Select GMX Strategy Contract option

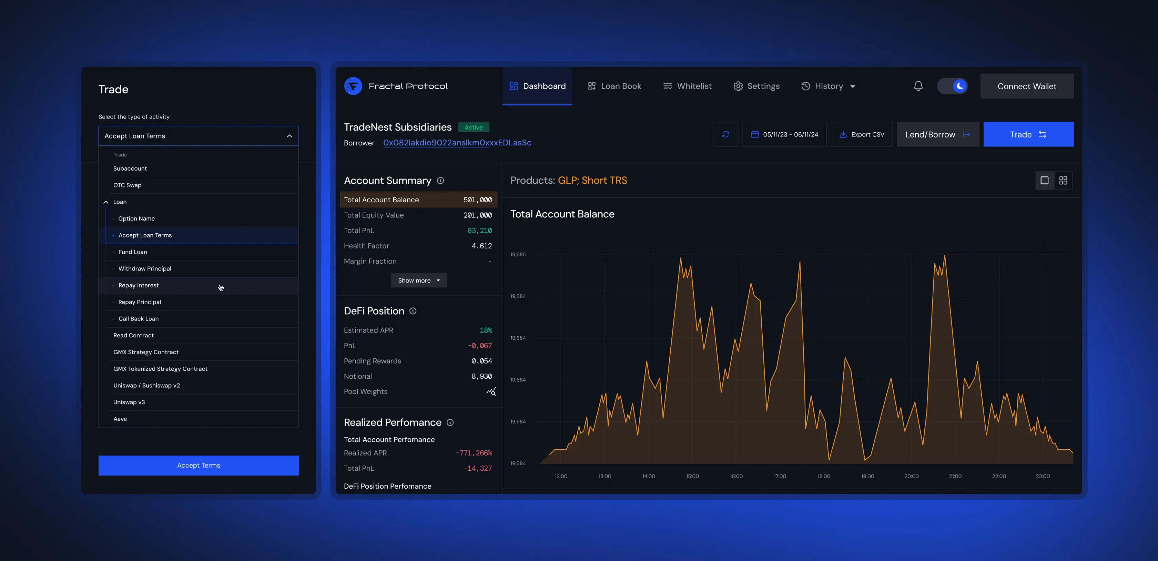click(x=198, y=352)
